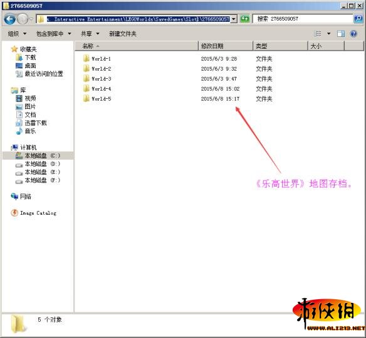Expand the address bar history dropdown
Image resolution: width=366 pixels, height=338 pixels.
coord(234,19)
